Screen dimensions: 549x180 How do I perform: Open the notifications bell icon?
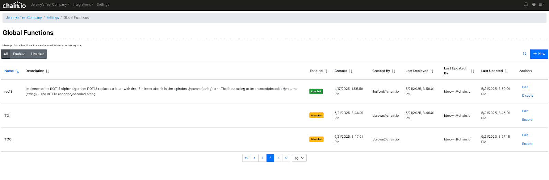526,4
